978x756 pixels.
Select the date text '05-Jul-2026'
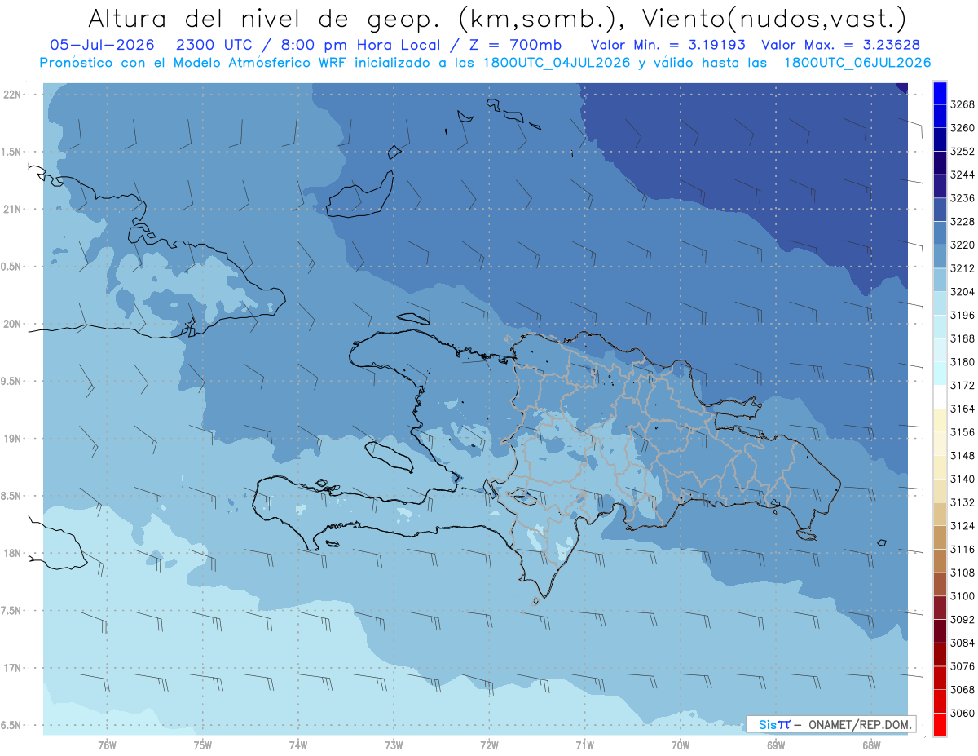tap(101, 45)
